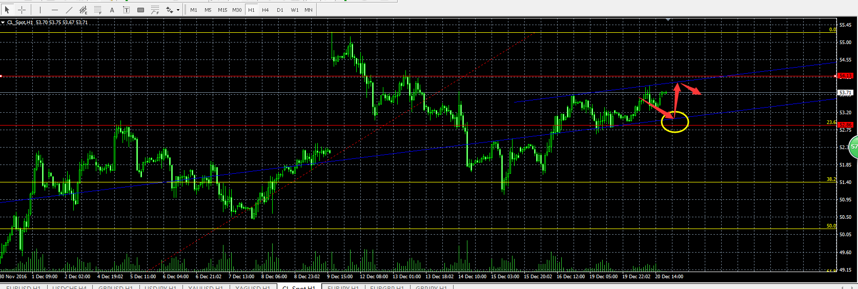858x289 pixels.
Task: Toggle the active H1 timeframe button
Action: pos(251,10)
